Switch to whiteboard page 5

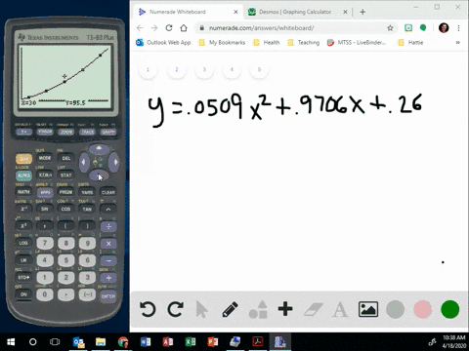click(x=259, y=69)
